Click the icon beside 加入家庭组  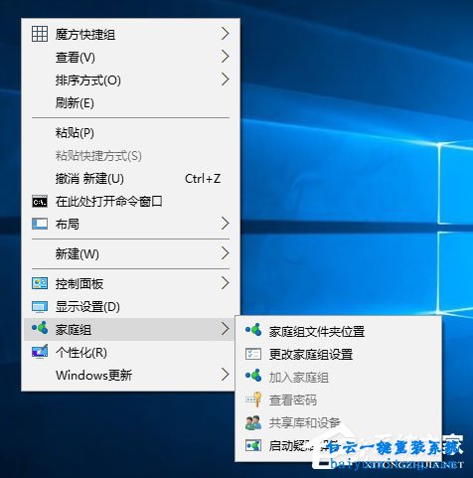click(253, 376)
